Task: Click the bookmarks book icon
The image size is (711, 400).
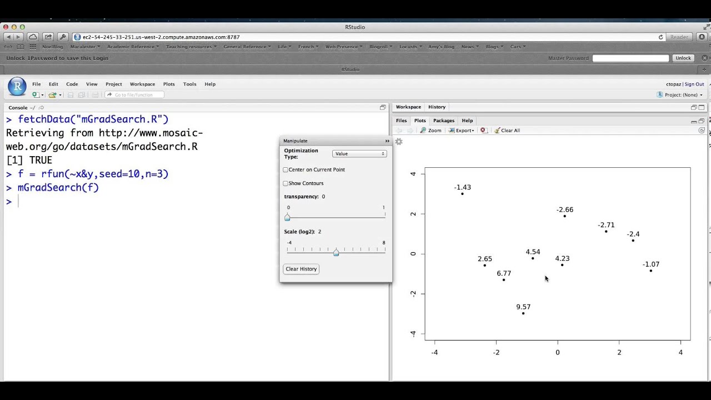Action: click(x=21, y=47)
